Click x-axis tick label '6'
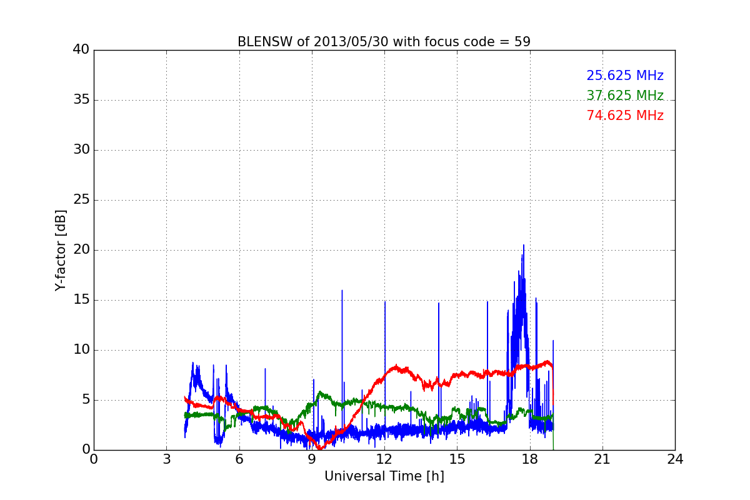This screenshot has width=750, height=500. (x=239, y=459)
